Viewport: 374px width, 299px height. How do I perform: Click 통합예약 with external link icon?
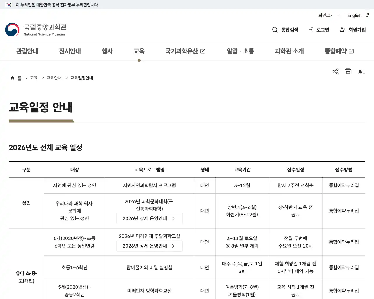[x=339, y=51]
